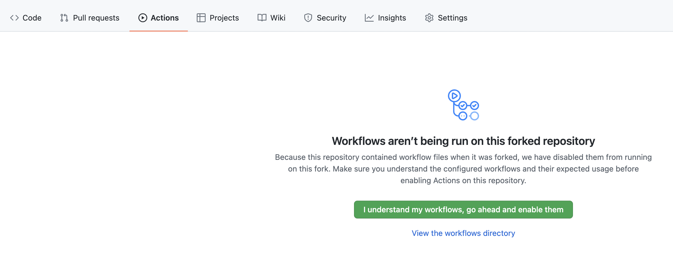
Task: Switch to Pull requests tab label
Action: [x=96, y=18]
